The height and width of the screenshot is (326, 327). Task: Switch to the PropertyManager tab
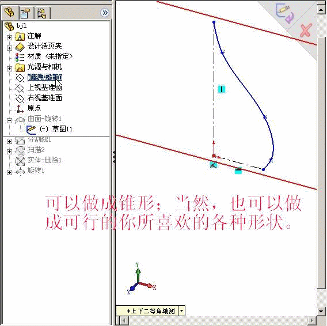point(26,13)
